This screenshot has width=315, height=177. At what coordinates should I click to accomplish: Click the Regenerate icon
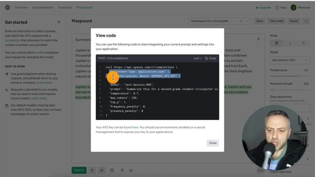coord(102,170)
